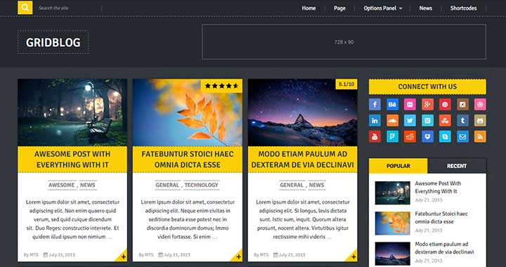Select the TECHNOLOGY category tag
The image size is (506, 267).
[202, 185]
